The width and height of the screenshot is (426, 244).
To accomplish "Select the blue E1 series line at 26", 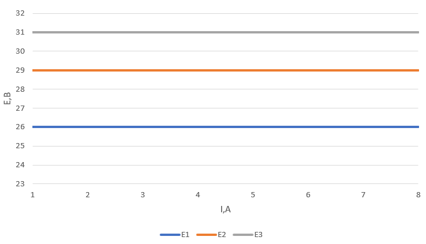I will (x=226, y=127).
